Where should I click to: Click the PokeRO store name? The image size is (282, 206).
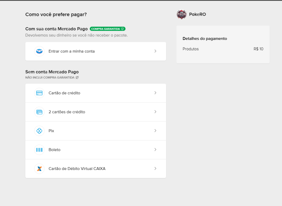[197, 14]
